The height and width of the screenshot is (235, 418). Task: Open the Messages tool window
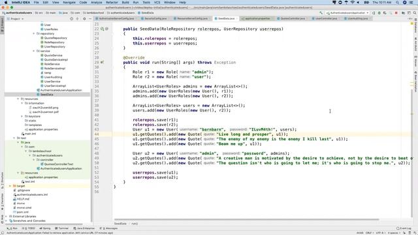pyautogui.click(x=108, y=228)
